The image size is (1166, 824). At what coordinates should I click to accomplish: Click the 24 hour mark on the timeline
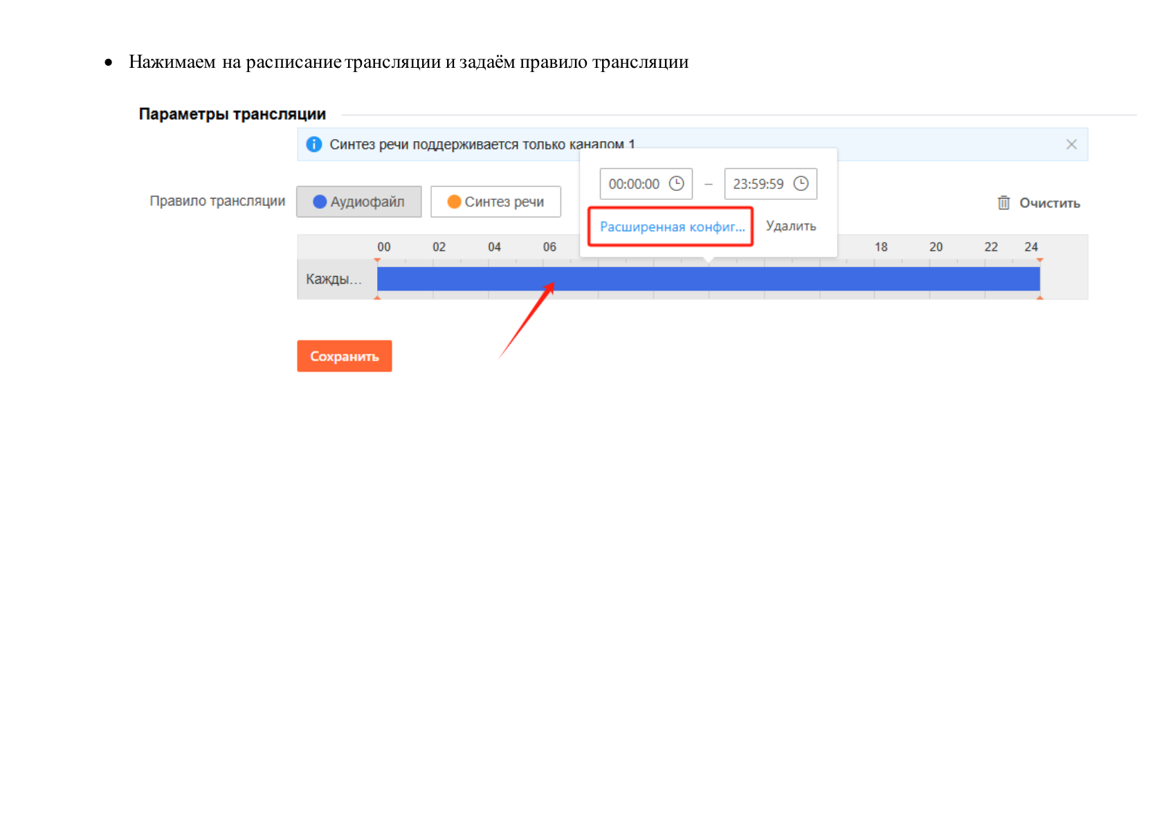point(1031,247)
